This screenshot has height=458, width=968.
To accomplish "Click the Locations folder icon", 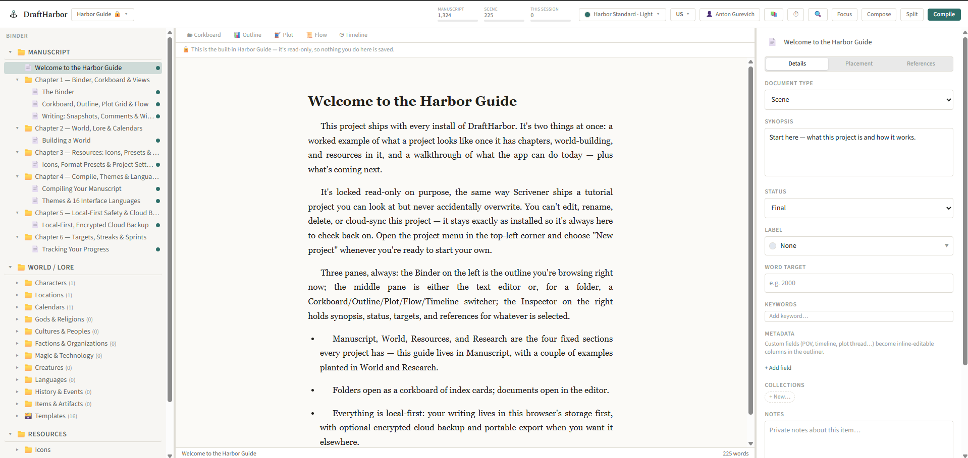I will click(28, 295).
